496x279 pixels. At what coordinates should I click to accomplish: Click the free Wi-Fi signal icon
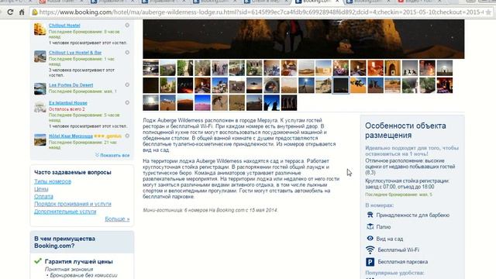tap(370, 250)
